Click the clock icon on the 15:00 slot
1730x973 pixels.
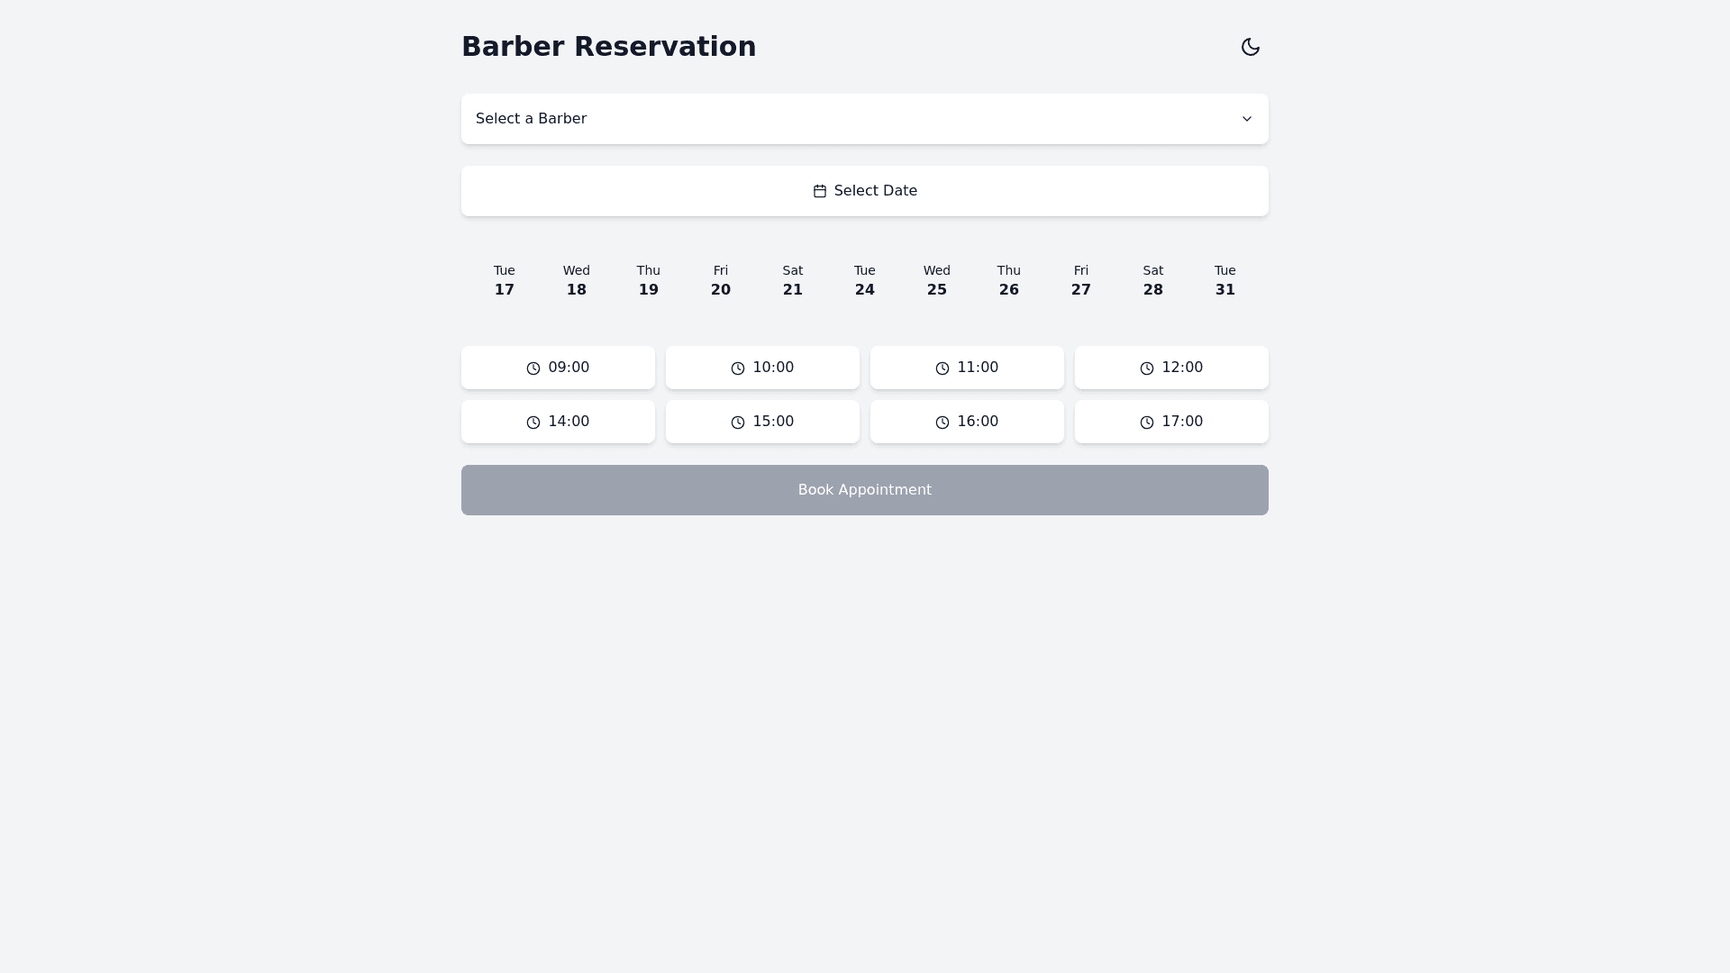[738, 423]
